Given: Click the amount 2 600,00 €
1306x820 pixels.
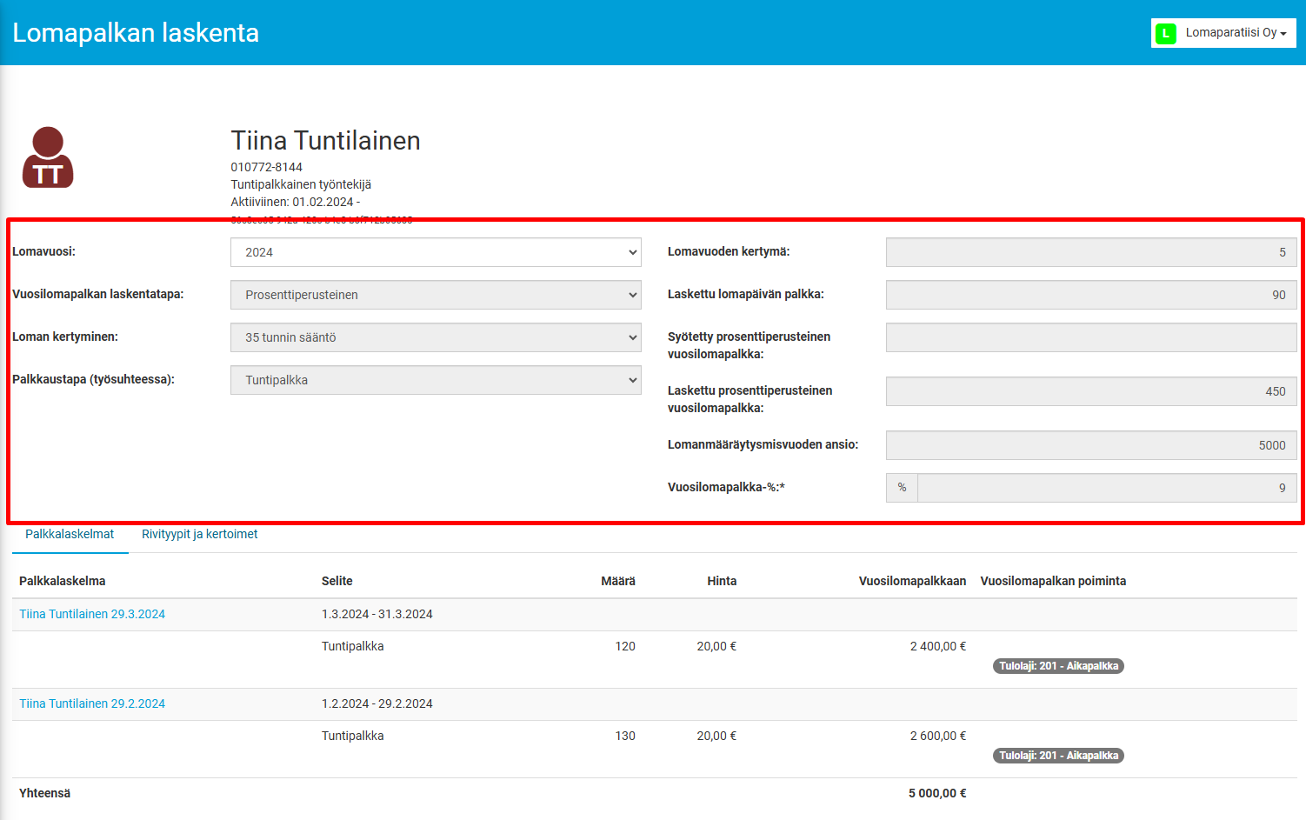Looking at the screenshot, I should (938, 736).
